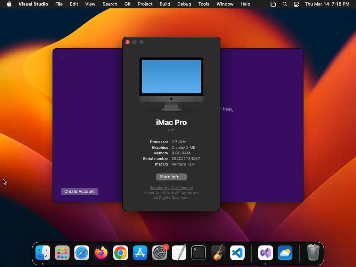The width and height of the screenshot is (356, 267).
Task: Open the Tools menu
Action: (204, 4)
